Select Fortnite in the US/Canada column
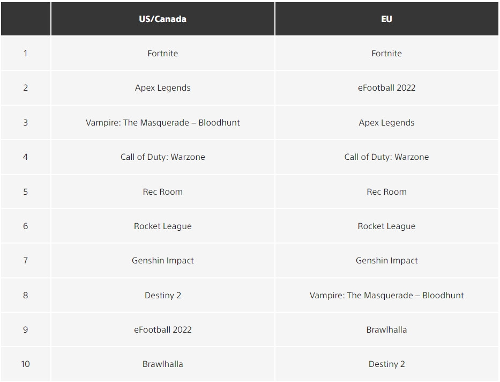This screenshot has height=382, width=500. (x=162, y=54)
